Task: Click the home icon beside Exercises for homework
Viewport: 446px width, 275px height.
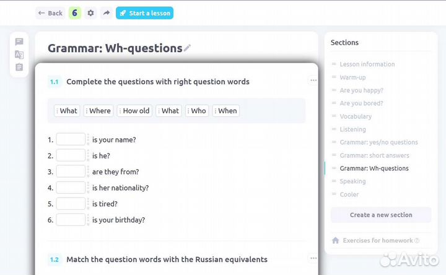Action: [x=336, y=240]
